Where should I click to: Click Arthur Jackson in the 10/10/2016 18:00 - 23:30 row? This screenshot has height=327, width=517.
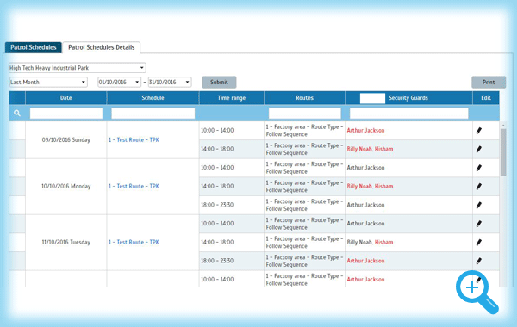[365, 205]
